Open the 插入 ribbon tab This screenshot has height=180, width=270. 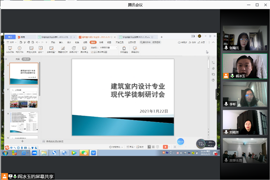tap(62, 42)
